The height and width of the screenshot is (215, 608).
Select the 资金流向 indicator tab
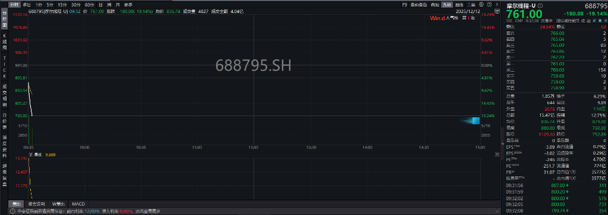(x=37, y=204)
